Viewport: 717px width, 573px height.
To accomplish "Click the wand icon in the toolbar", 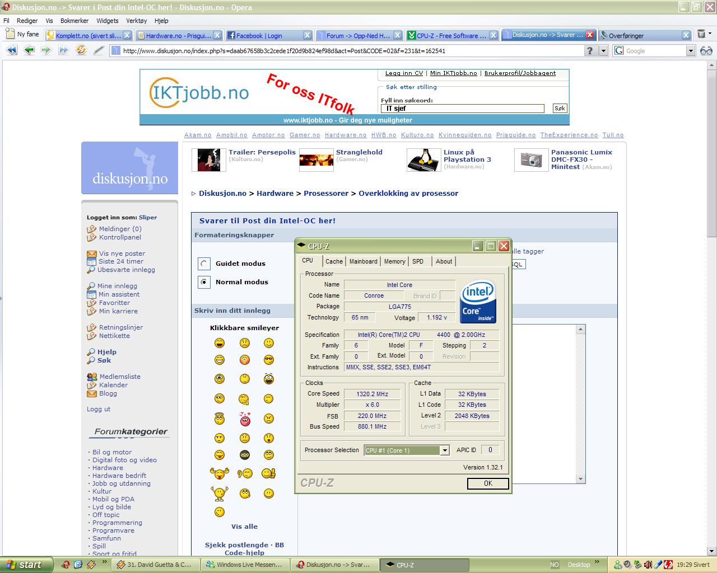I will pos(99,50).
